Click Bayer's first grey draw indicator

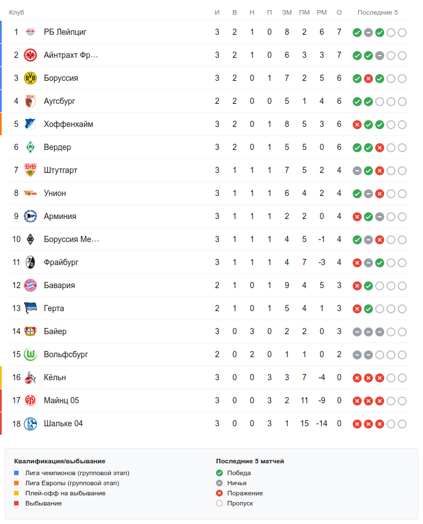pyautogui.click(x=357, y=332)
